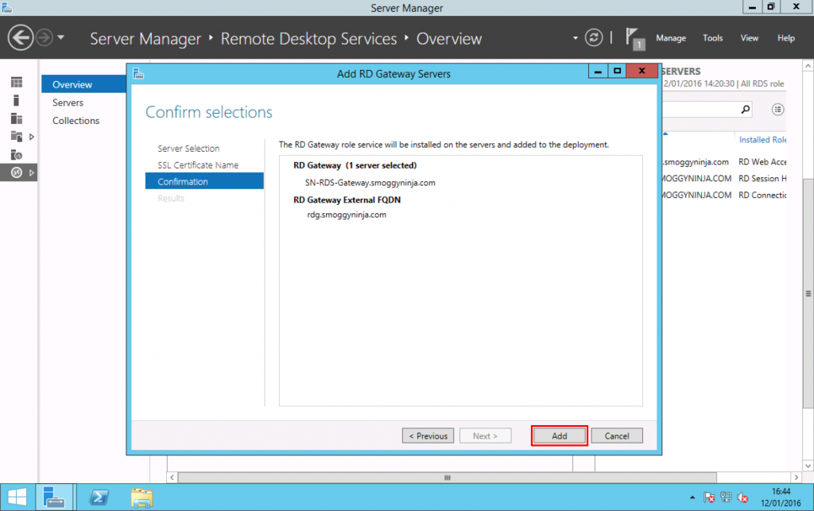Open File Explorer from the taskbar

tap(141, 497)
